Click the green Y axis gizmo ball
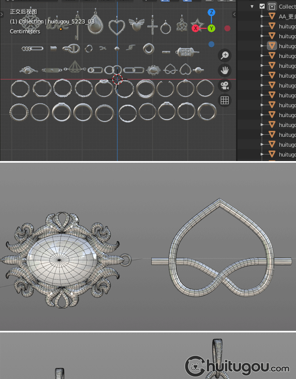Screen dimensions: 296x379 coord(212,28)
